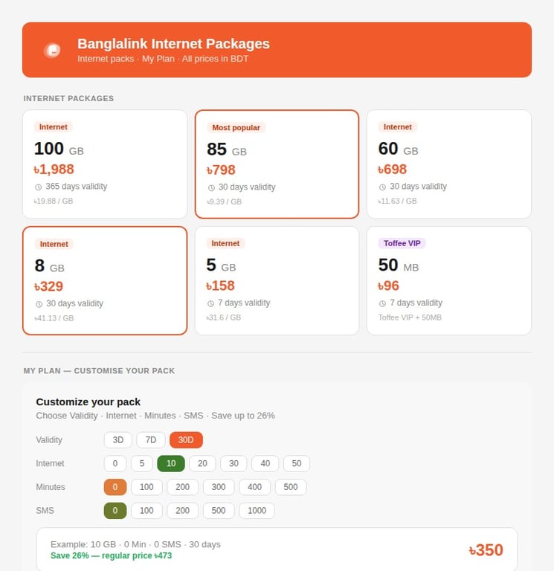Click the ৳798 price
Viewport: 554px width, 571px height.
[x=221, y=170]
